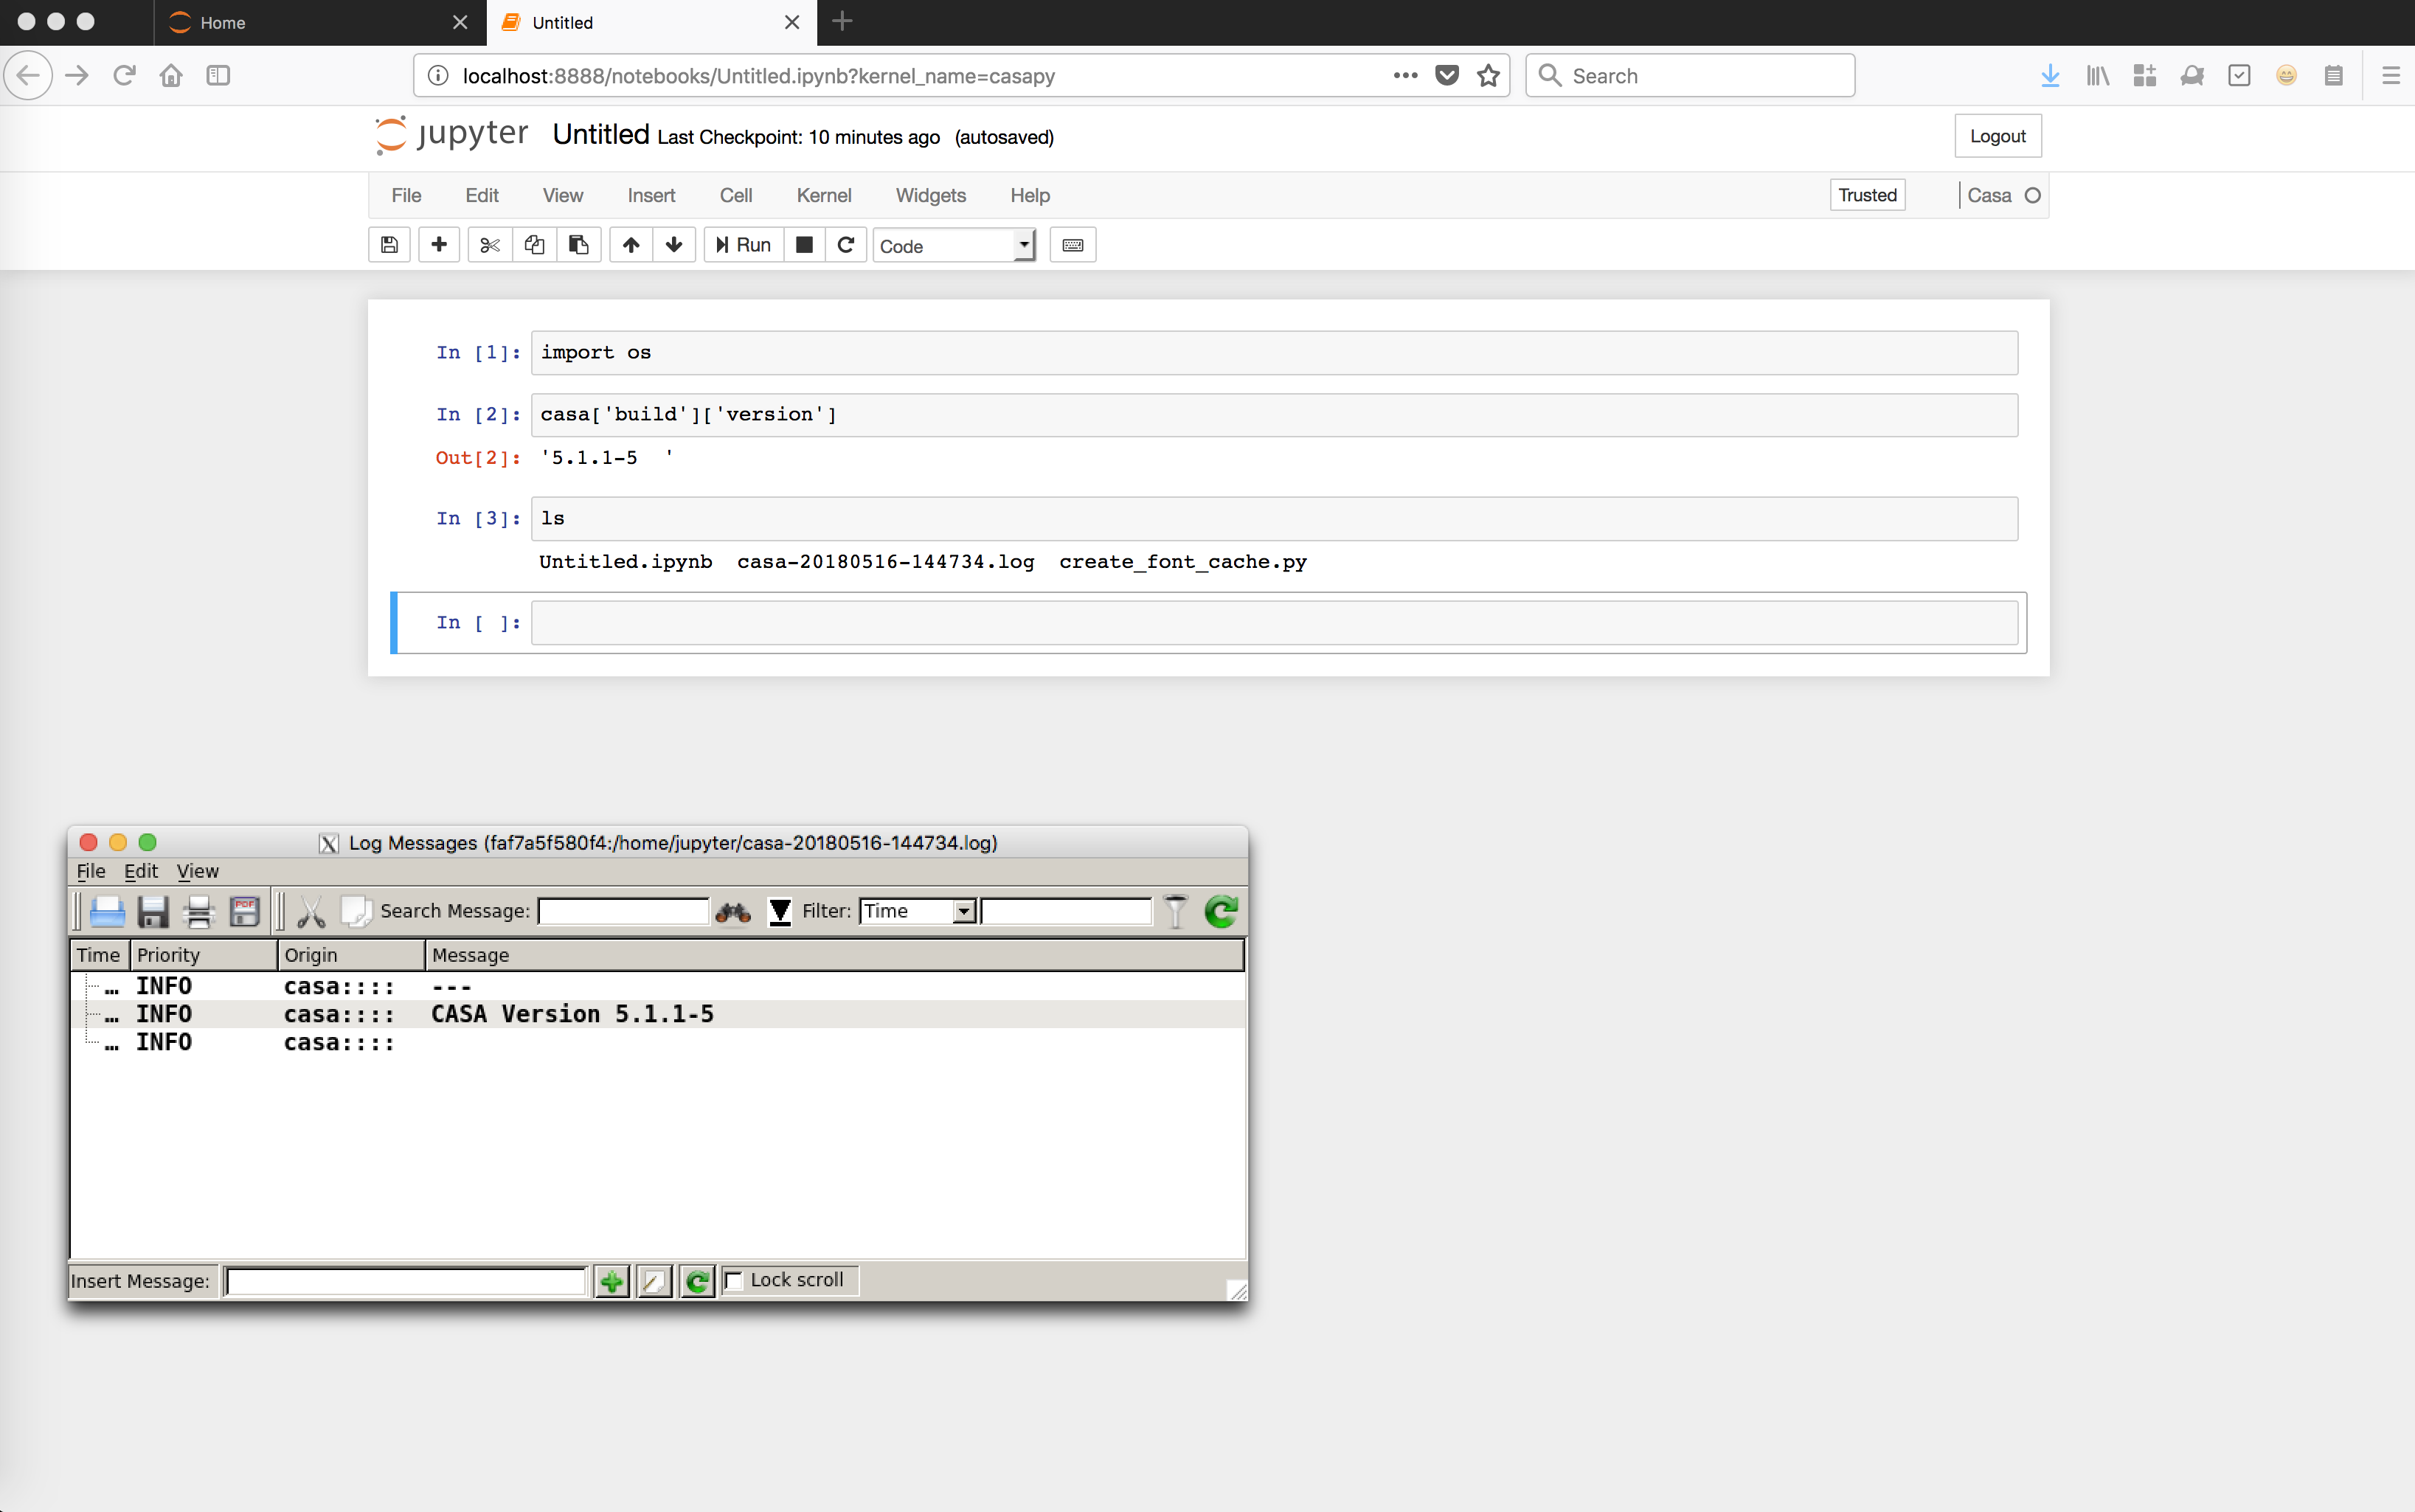Cut the selected cell with scissors icon
The height and width of the screenshot is (1512, 2415).
tap(489, 244)
